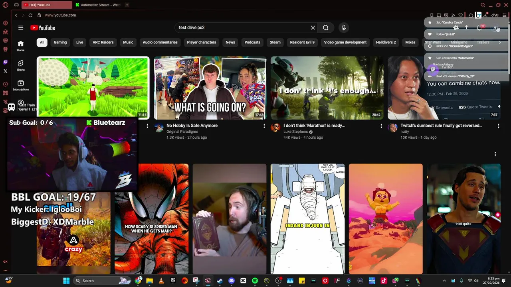Go to Luke Stephens channel
This screenshot has height=287, width=511.
coord(295,132)
